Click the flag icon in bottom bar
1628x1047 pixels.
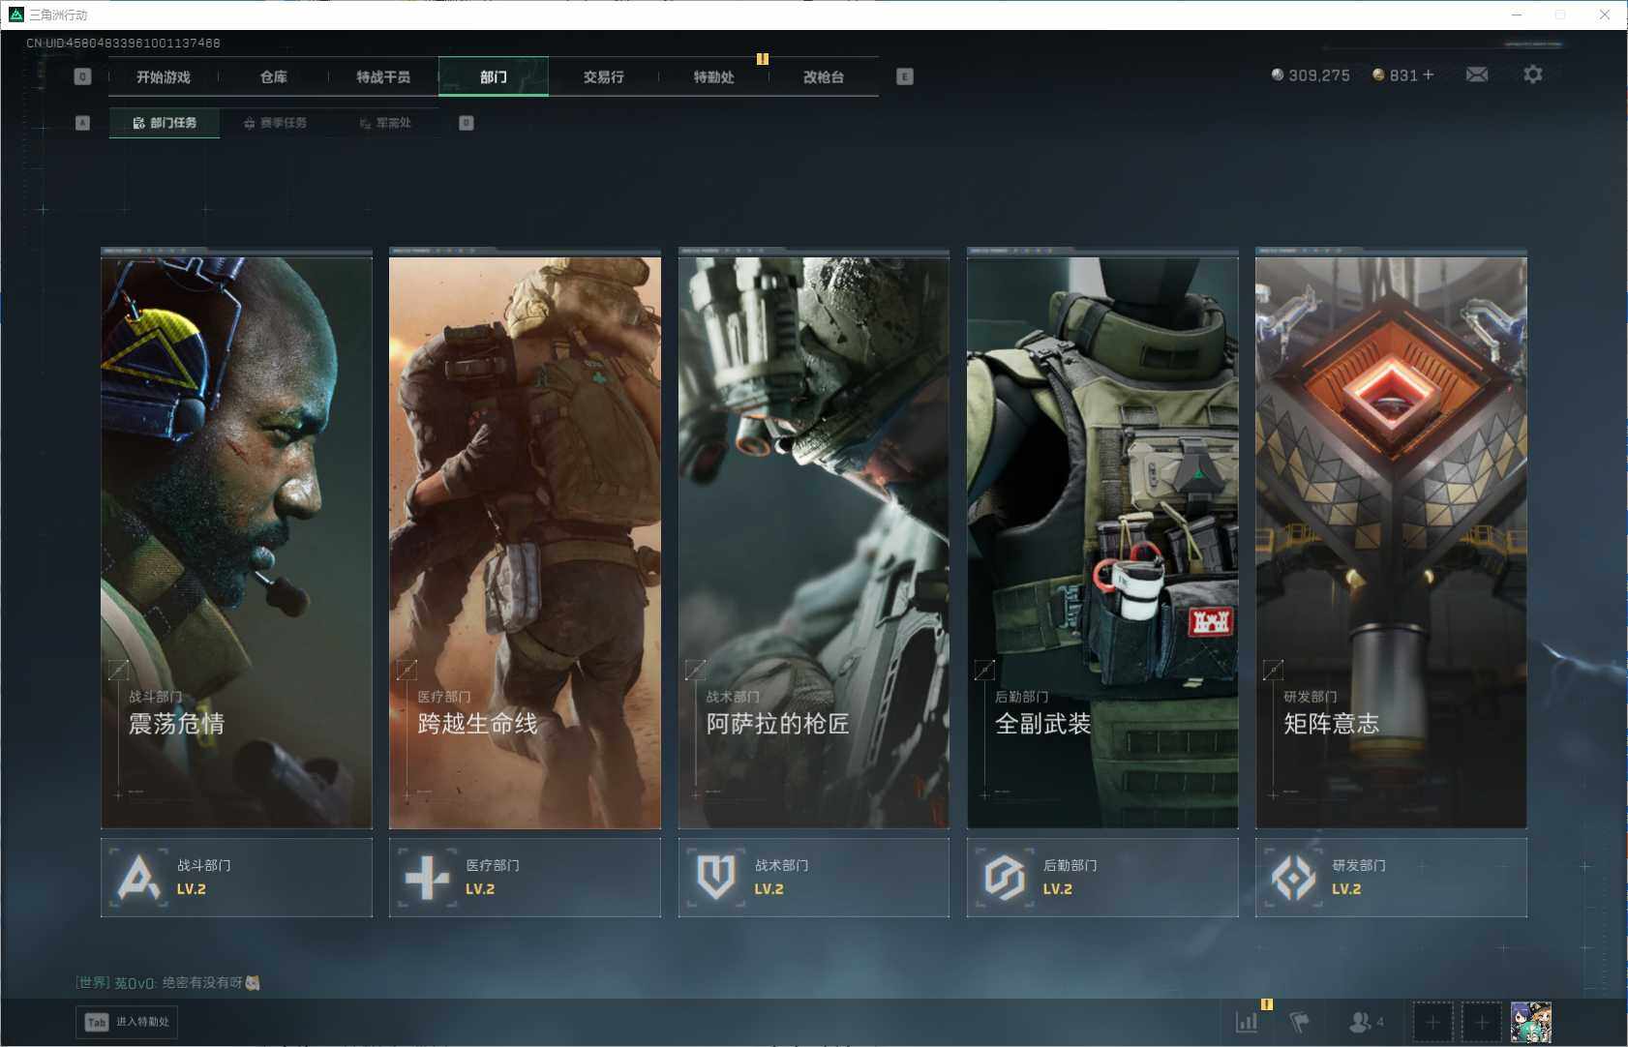(x=1300, y=1022)
